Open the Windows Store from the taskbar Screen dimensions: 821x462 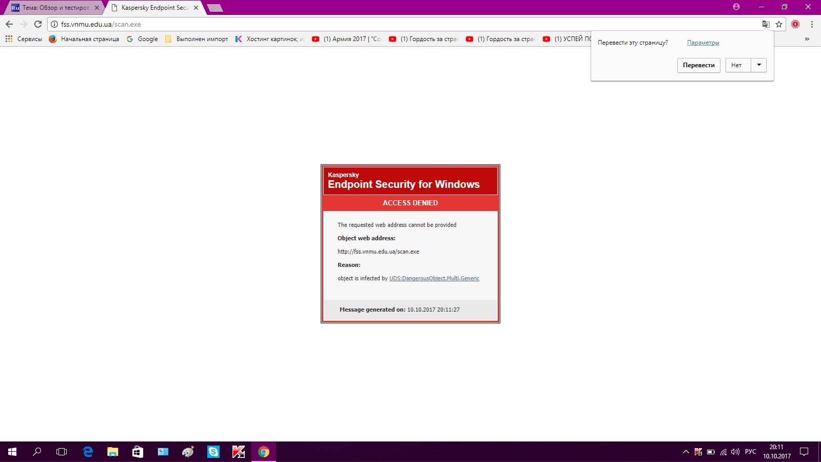click(x=138, y=452)
